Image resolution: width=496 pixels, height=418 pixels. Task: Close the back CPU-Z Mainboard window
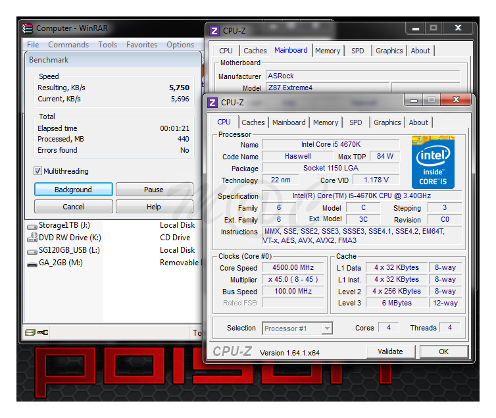458,28
